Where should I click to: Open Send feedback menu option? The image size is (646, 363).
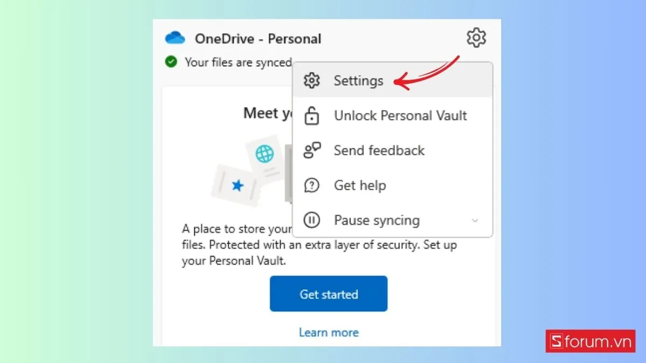point(379,150)
